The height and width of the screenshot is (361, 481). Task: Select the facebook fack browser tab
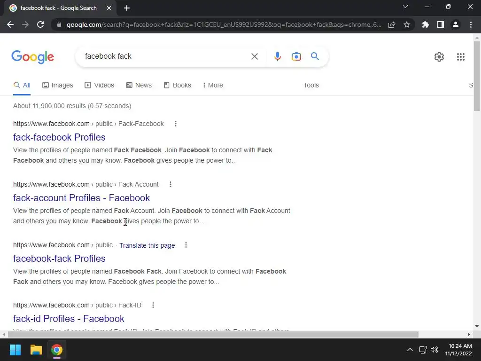(x=58, y=8)
